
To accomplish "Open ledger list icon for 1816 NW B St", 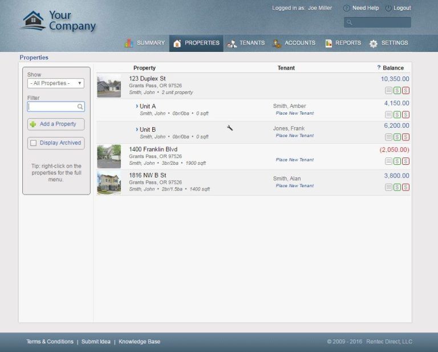I will tap(388, 187).
